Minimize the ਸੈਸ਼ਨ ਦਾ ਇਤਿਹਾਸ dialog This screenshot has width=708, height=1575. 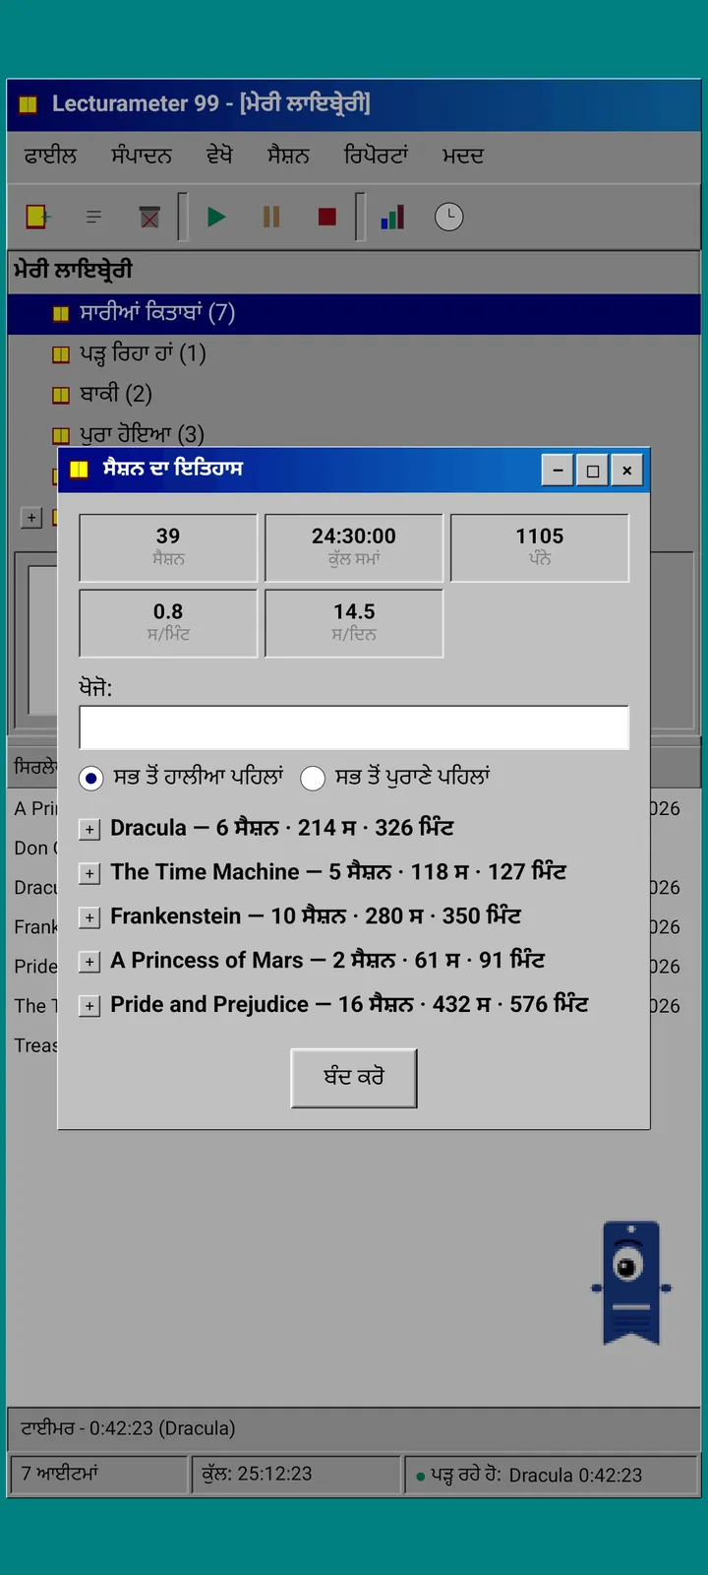click(x=558, y=471)
